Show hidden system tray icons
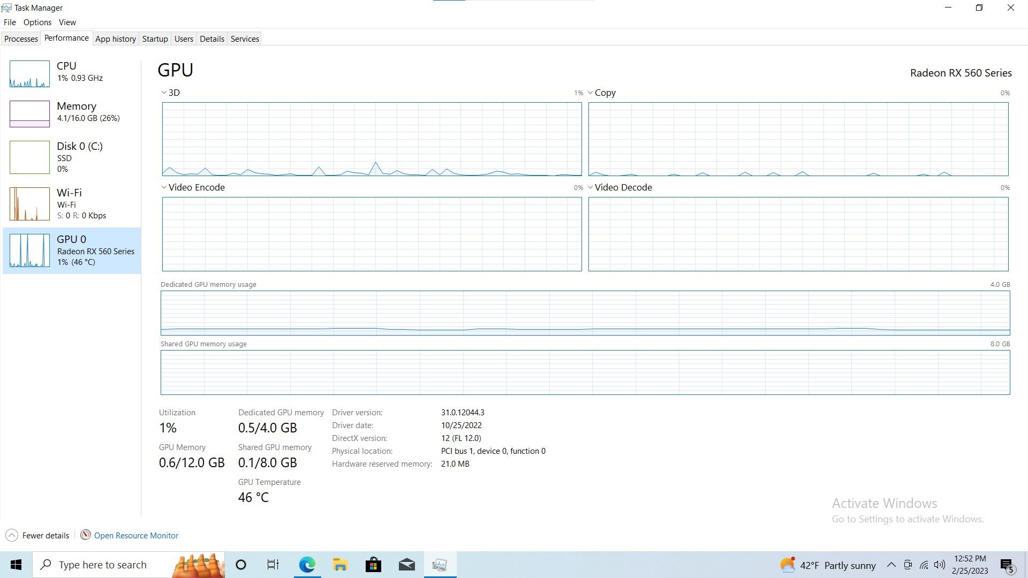The image size is (1028, 578). (x=891, y=565)
